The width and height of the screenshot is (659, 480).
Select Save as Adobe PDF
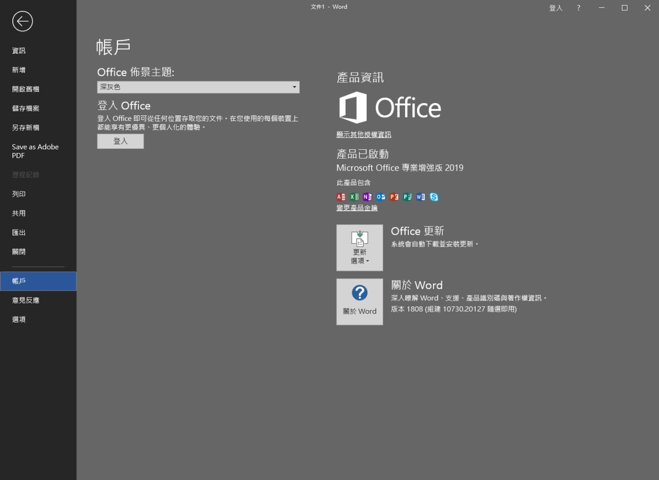[x=38, y=151]
